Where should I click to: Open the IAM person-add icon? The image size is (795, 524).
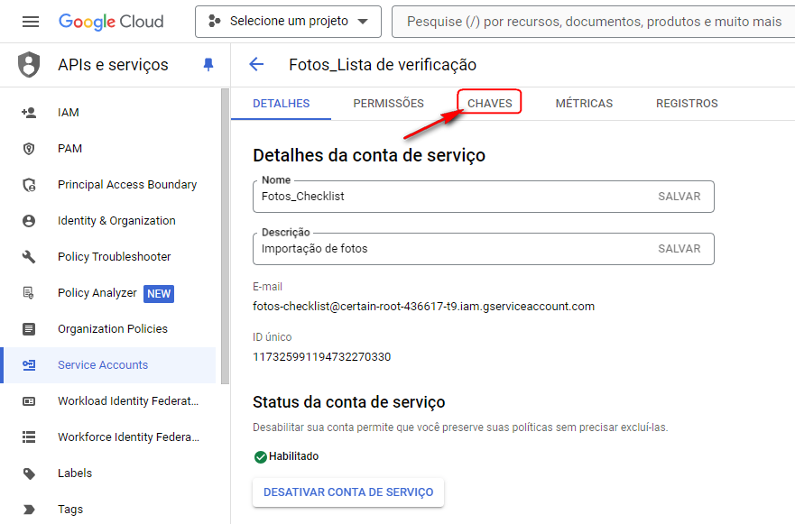29,113
